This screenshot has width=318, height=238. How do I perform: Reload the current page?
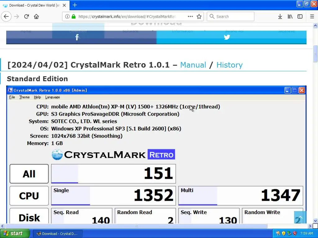pos(26,16)
